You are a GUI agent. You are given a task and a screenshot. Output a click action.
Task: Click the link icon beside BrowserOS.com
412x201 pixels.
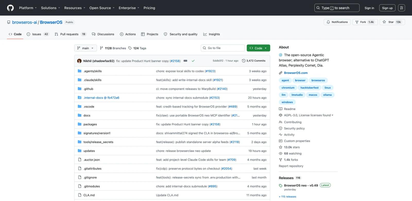click(281, 73)
